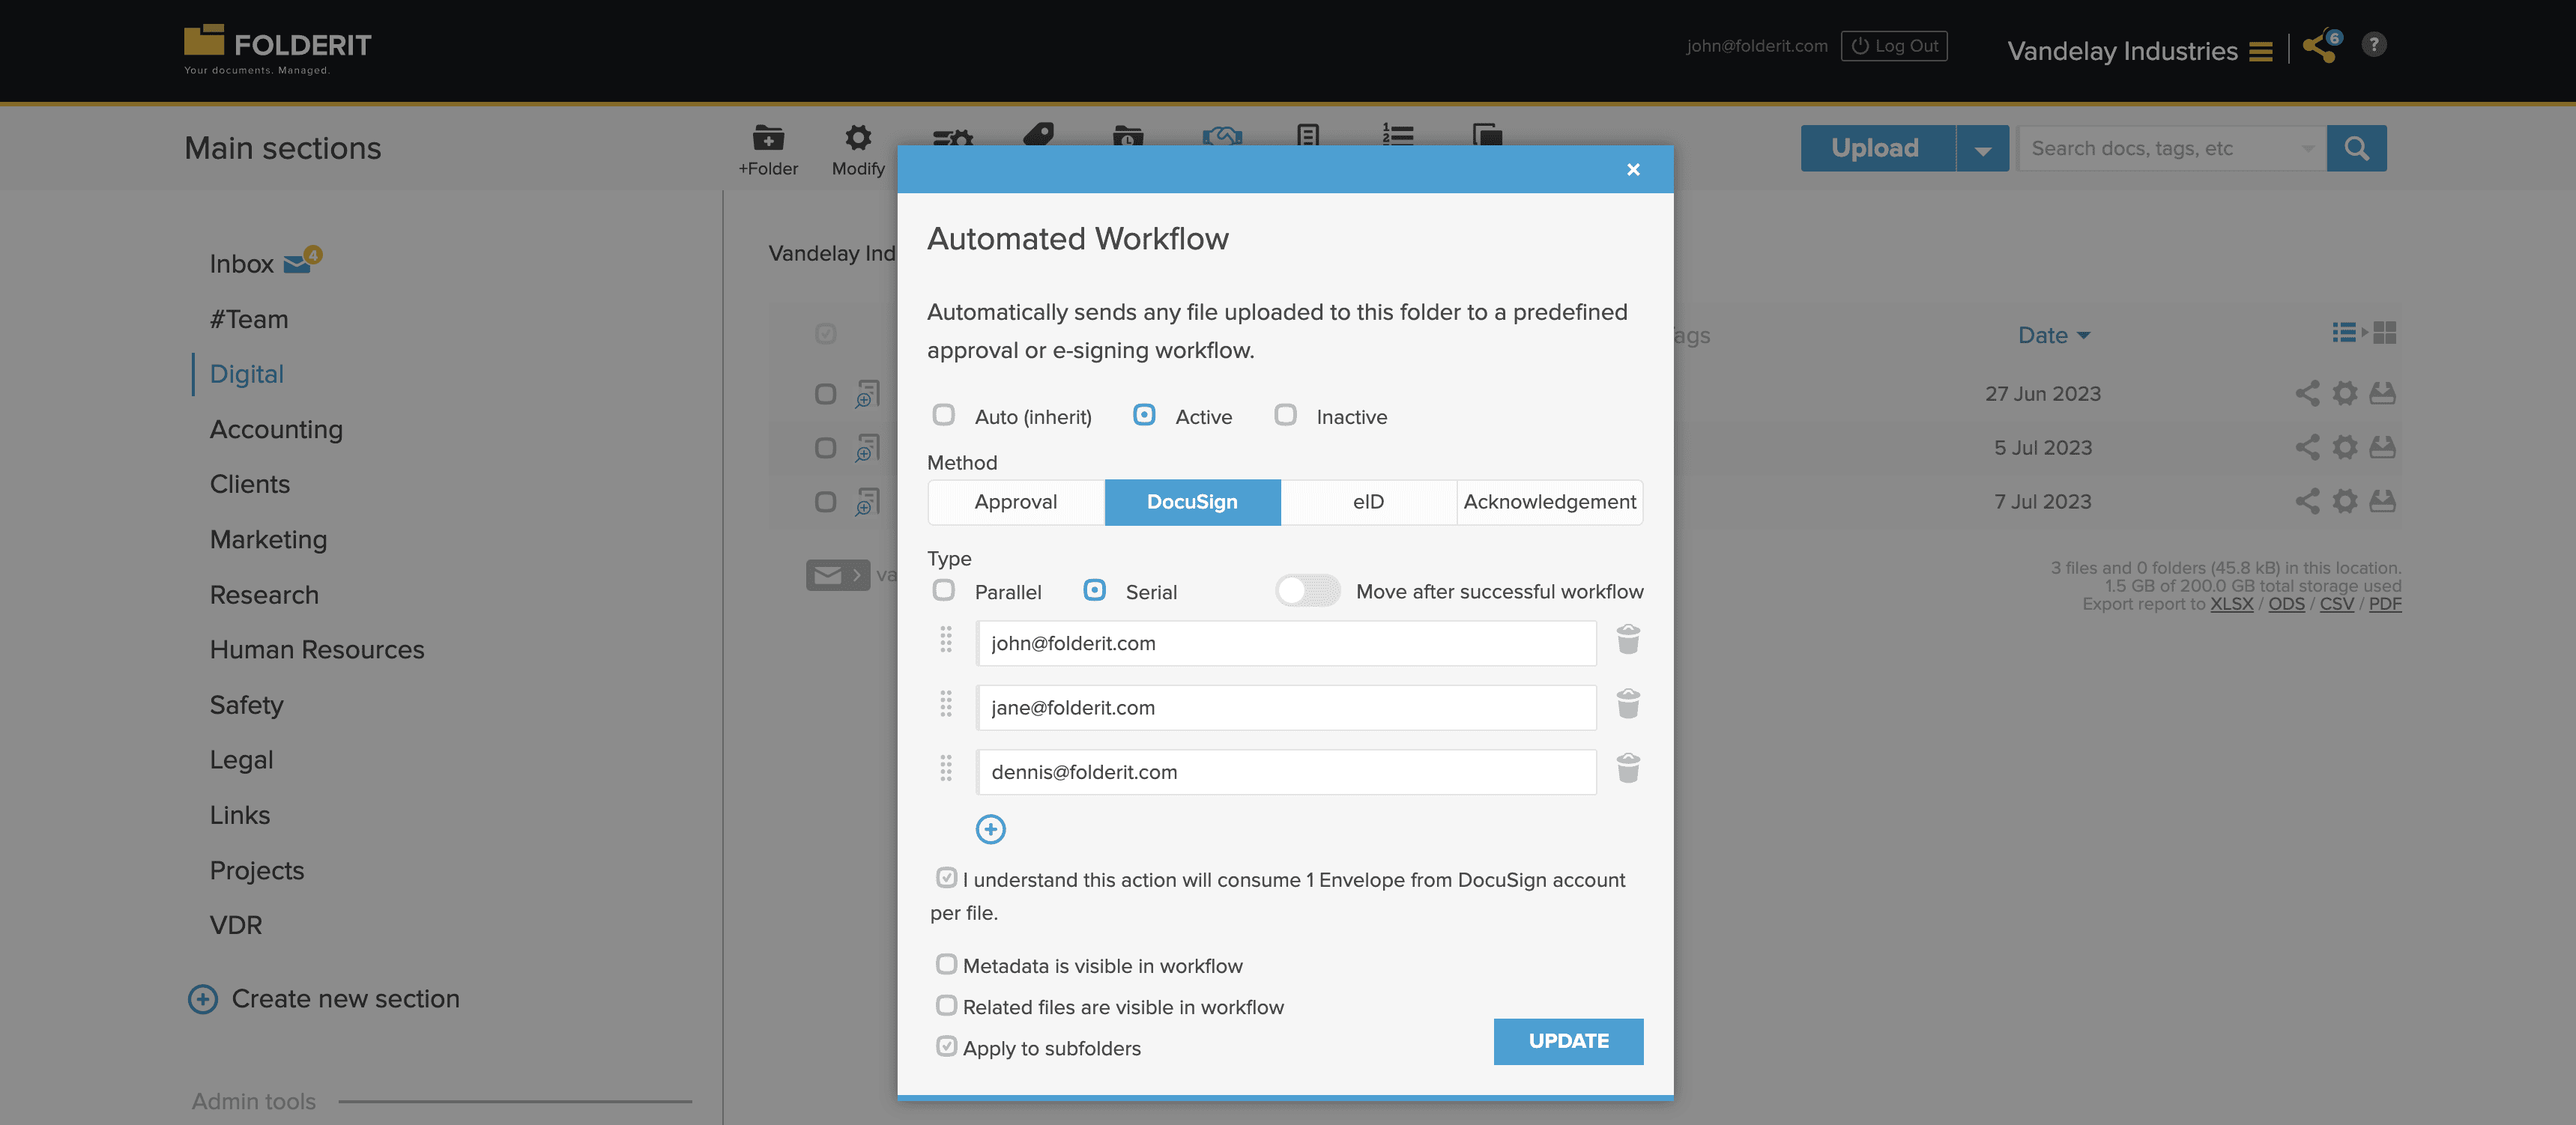Remove the dennis@folderit.com signer
Screen dimensions: 2576x1125
[x=1628, y=769]
